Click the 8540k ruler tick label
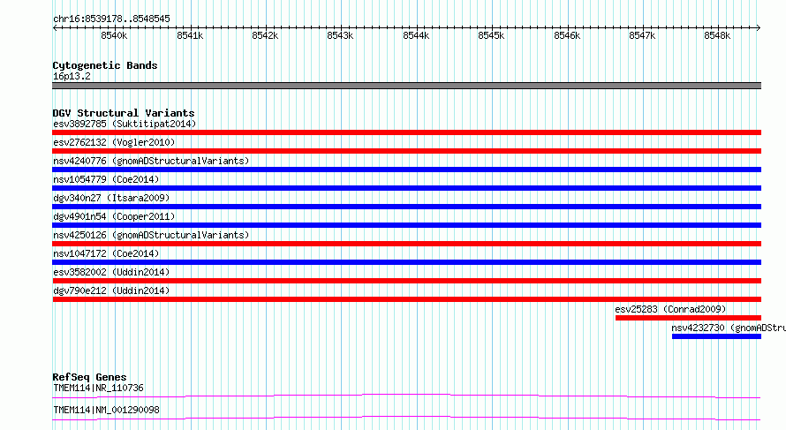Screen dimensions: 786x430 [x=114, y=35]
